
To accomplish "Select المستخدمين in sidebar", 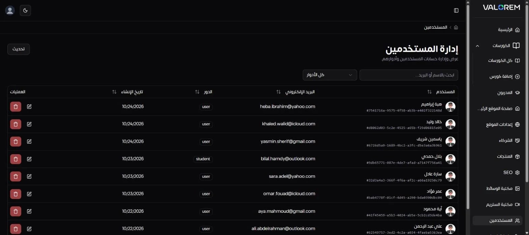I will [498, 221].
